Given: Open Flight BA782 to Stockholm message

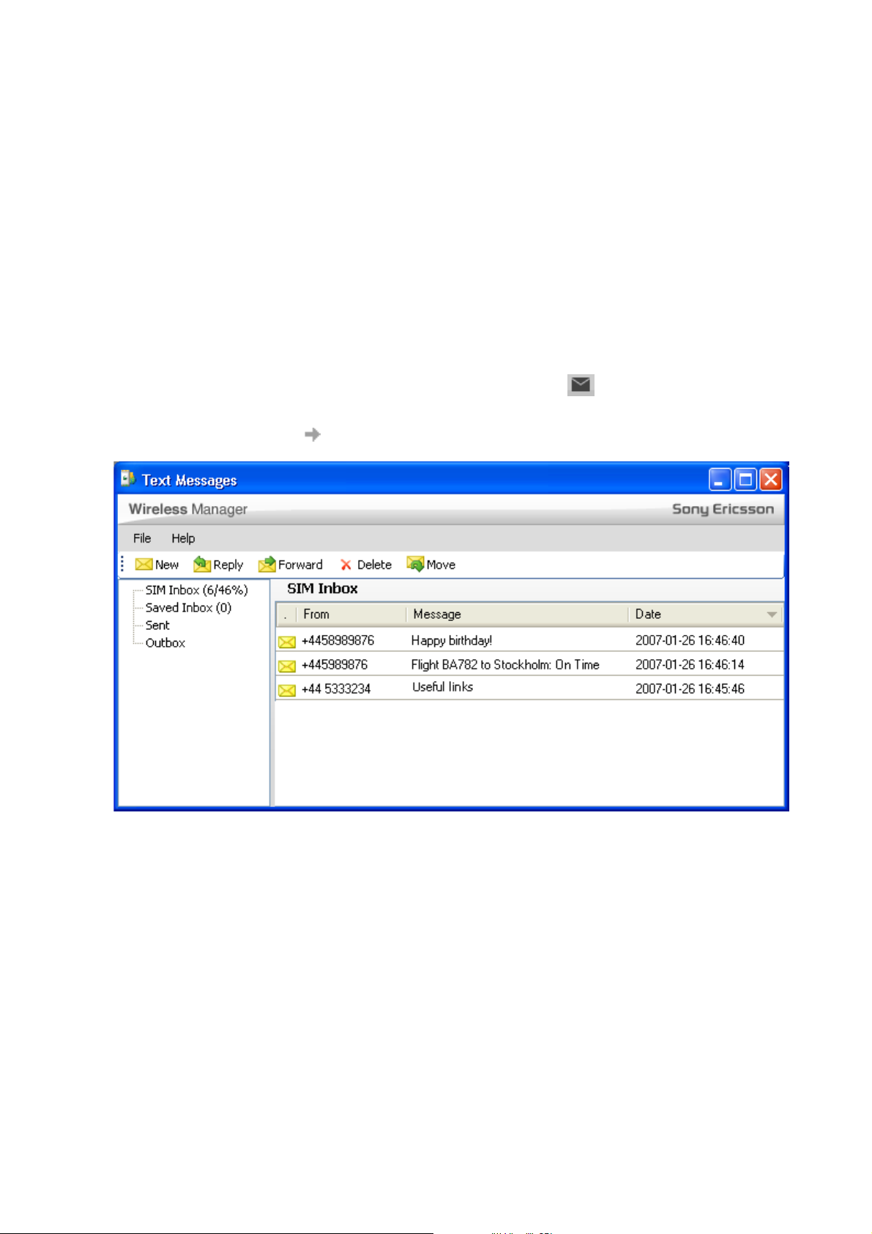Looking at the screenshot, I should [505, 665].
